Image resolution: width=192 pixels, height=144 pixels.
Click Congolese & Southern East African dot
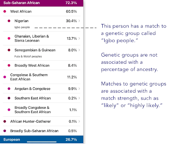[x=5, y=77]
